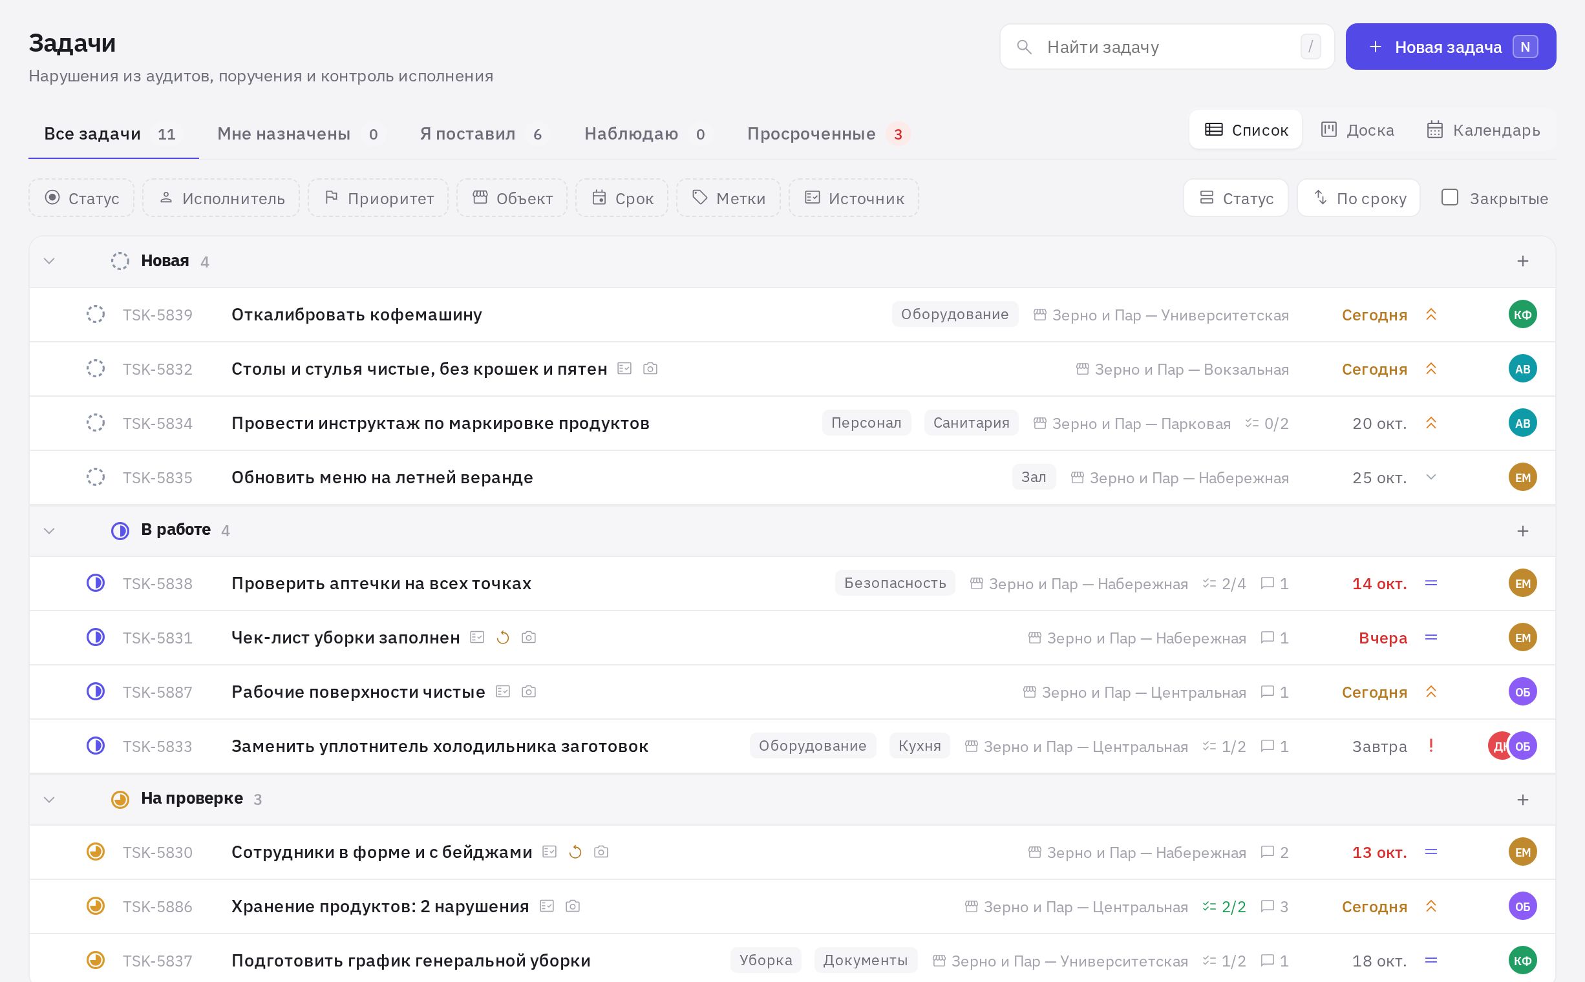This screenshot has width=1585, height=982.
Task: Collapse the В работе group
Action: click(48, 531)
